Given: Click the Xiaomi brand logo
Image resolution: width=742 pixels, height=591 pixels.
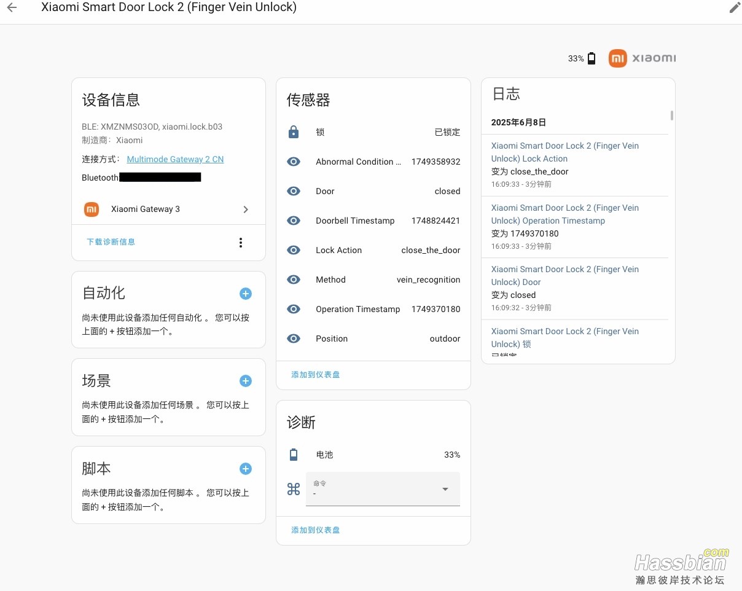Looking at the screenshot, I should click(x=642, y=58).
